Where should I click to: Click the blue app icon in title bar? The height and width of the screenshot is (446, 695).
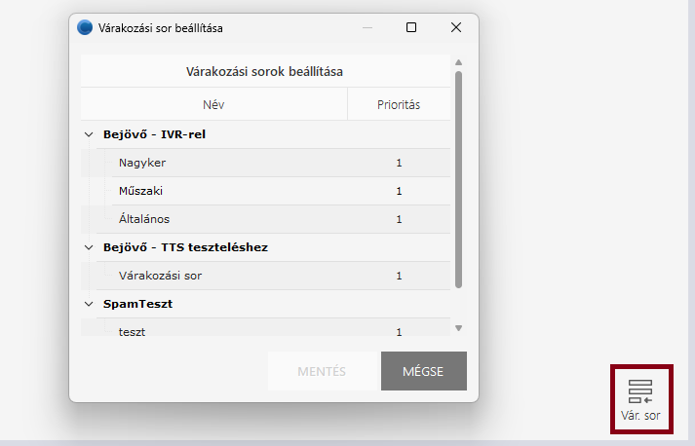pyautogui.click(x=85, y=28)
